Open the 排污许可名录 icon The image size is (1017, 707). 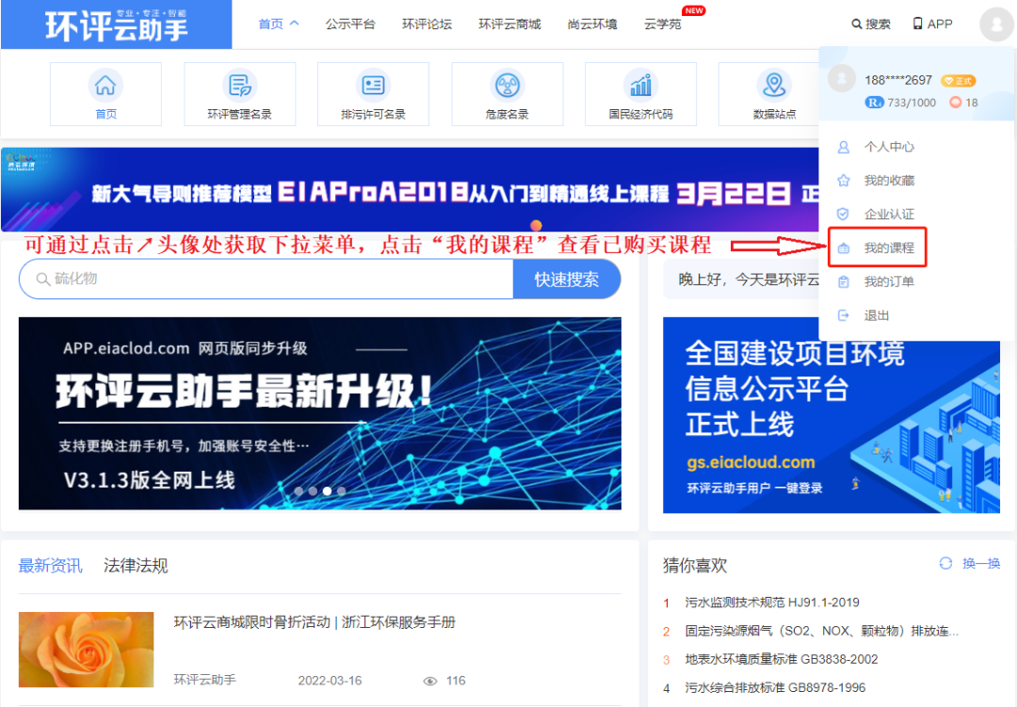[x=373, y=85]
